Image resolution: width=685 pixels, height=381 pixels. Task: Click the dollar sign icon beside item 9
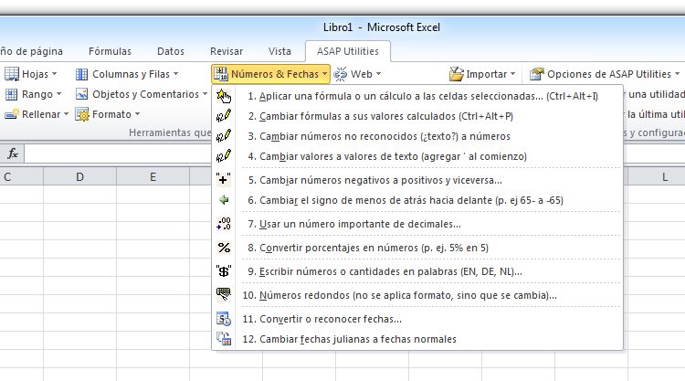point(224,271)
